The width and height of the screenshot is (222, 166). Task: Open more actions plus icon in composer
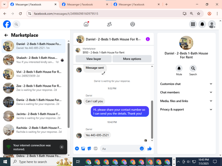pos(77,148)
